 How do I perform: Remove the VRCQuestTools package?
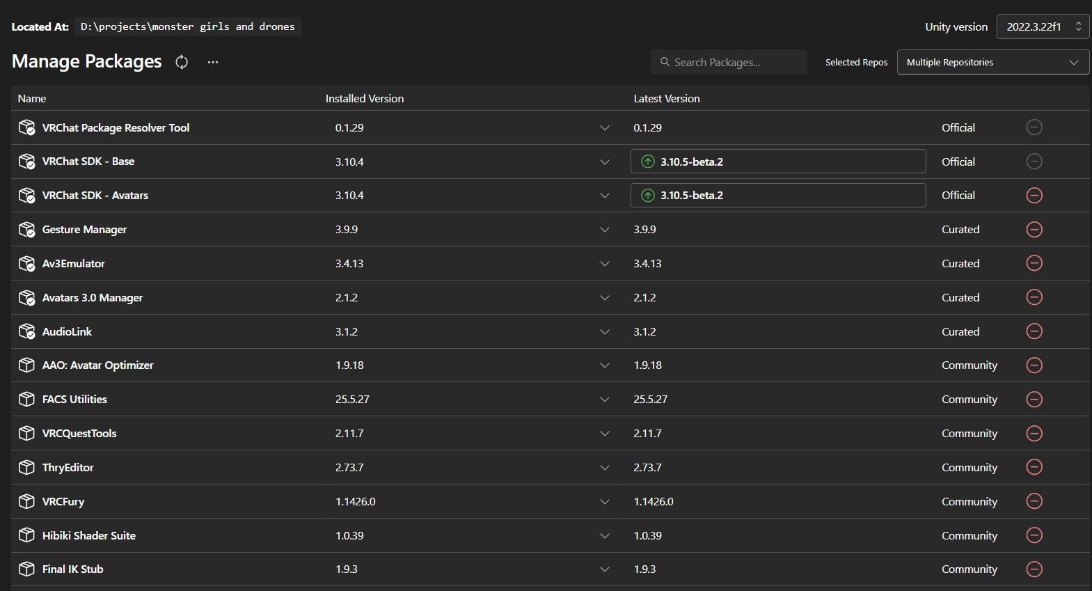click(1034, 434)
